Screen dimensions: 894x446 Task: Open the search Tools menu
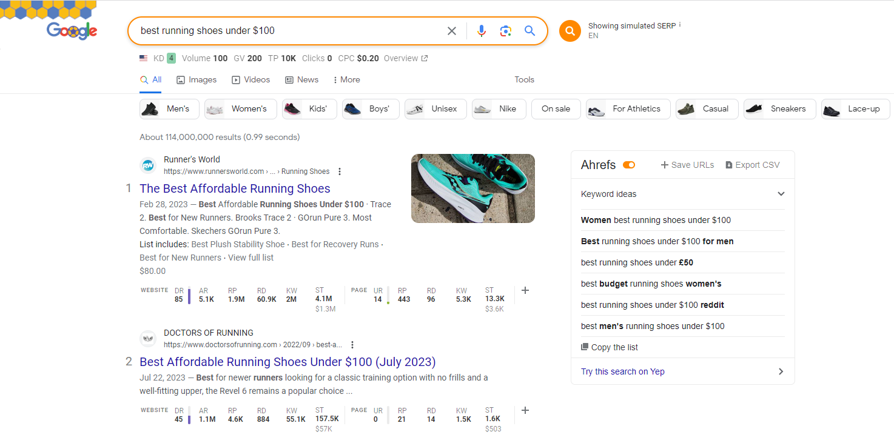(525, 79)
